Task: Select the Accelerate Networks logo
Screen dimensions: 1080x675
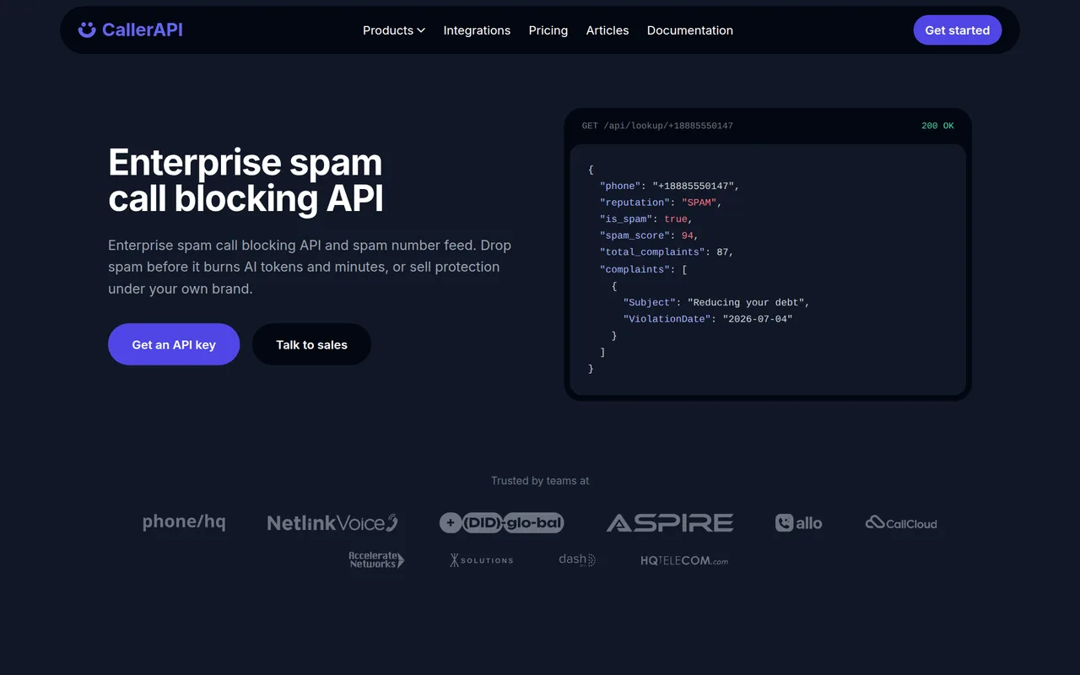Action: 376,559
